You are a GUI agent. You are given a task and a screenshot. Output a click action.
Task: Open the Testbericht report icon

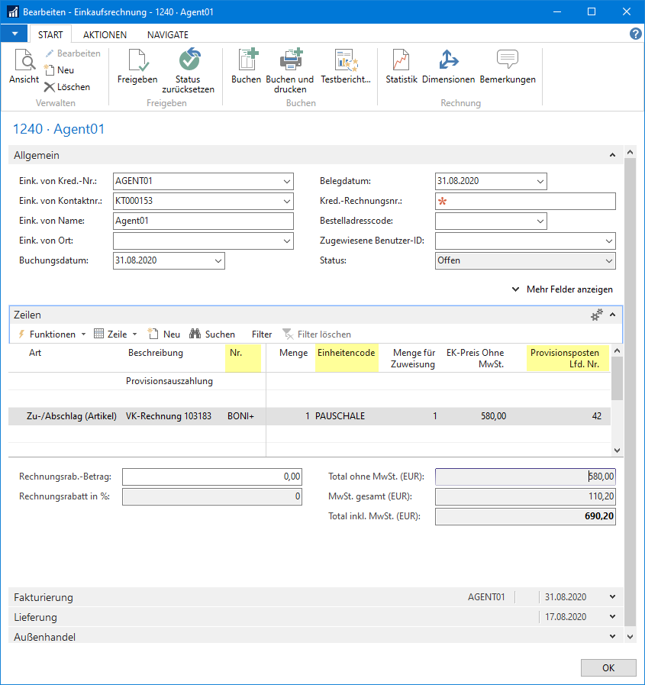pyautogui.click(x=346, y=61)
